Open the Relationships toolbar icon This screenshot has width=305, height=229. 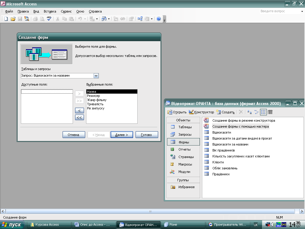(140, 19)
